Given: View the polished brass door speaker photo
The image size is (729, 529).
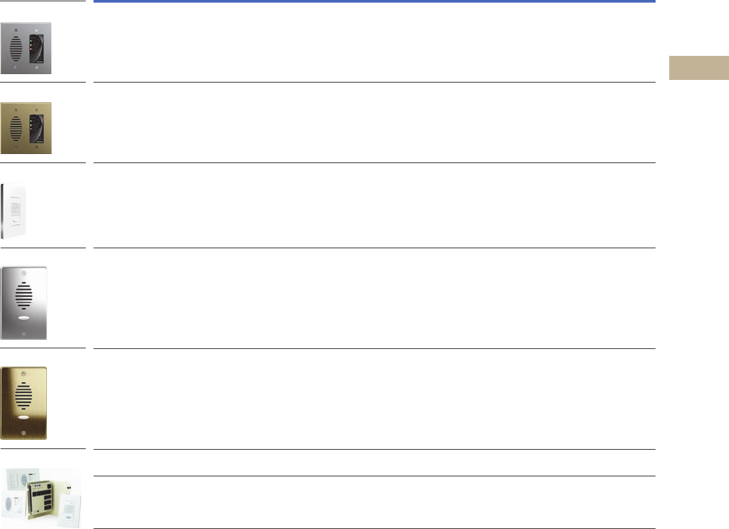Looking at the screenshot, I should pos(24,403).
